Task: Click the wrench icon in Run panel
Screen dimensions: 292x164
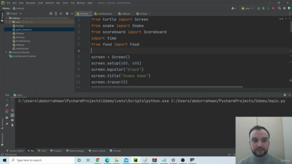Action: [7, 105]
